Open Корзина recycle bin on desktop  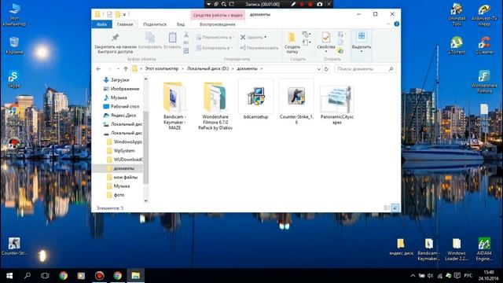pyautogui.click(x=14, y=45)
